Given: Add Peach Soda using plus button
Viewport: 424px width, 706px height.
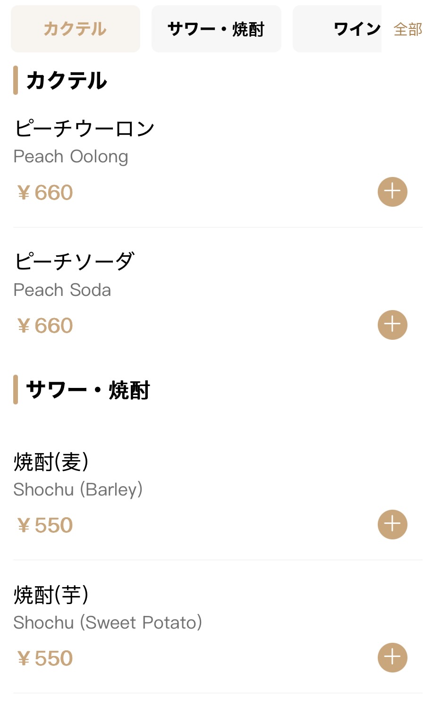Looking at the screenshot, I should coord(392,325).
